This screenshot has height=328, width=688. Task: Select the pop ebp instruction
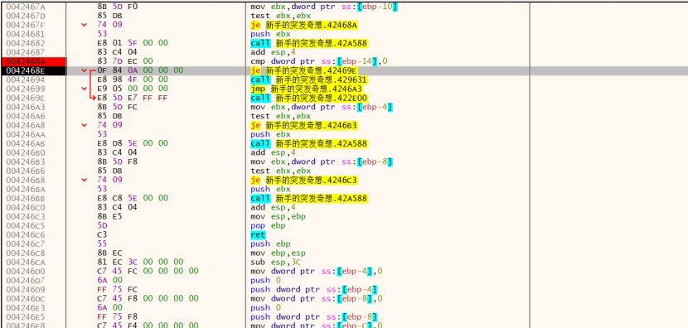(268, 226)
